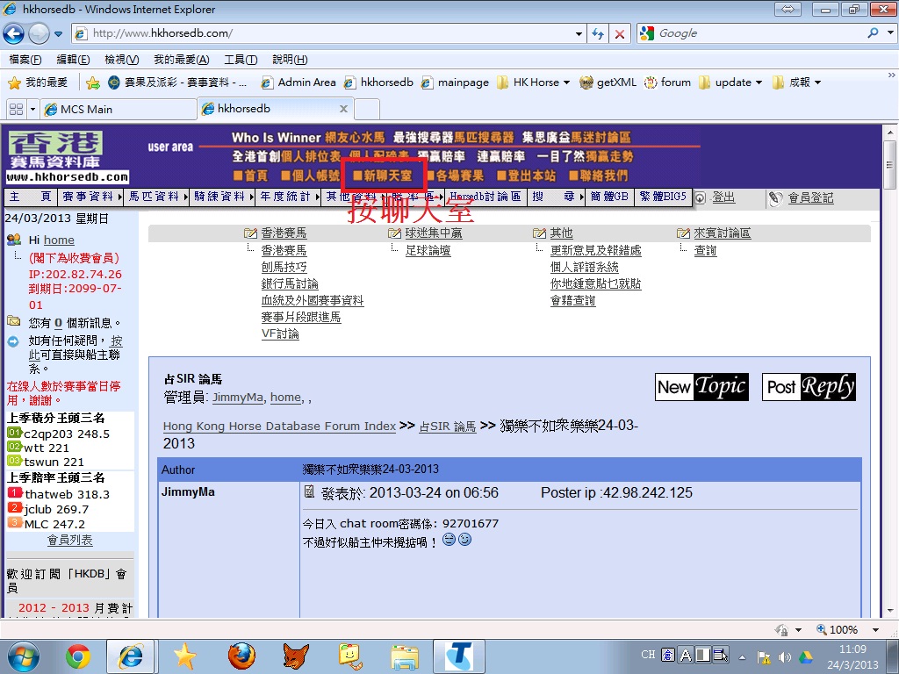The width and height of the screenshot is (899, 674).
Task: Click the 繁體BIG5 language button
Action: tap(663, 197)
